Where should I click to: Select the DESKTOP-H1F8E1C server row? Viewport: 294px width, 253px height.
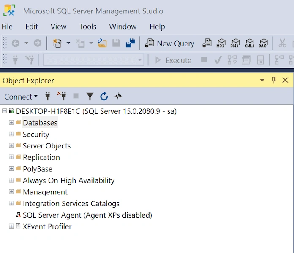(96, 111)
